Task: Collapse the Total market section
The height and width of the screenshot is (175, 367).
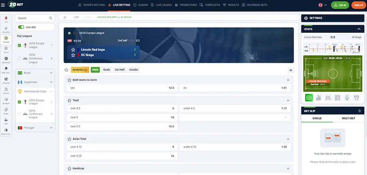Action: point(288,100)
